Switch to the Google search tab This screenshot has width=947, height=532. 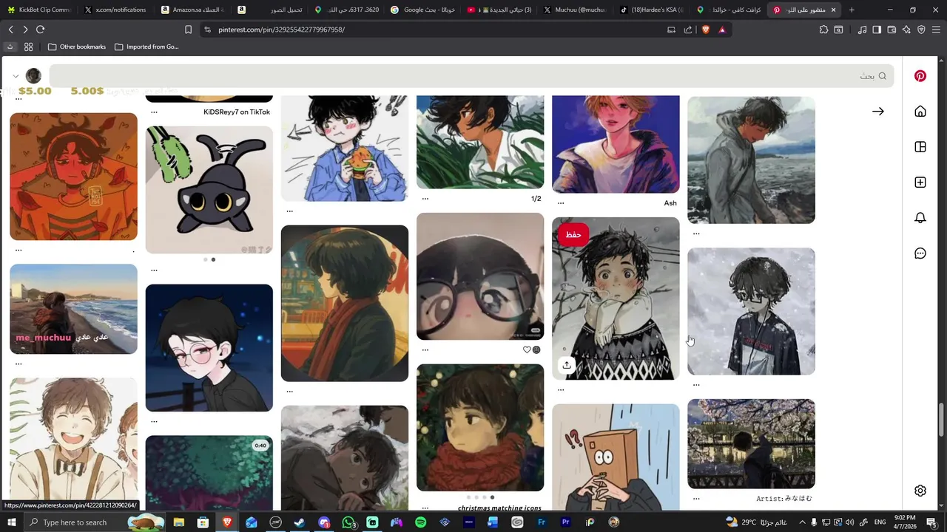tap(423, 10)
